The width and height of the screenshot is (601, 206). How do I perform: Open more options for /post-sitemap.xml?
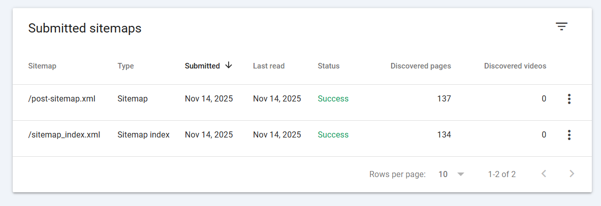[x=569, y=99]
